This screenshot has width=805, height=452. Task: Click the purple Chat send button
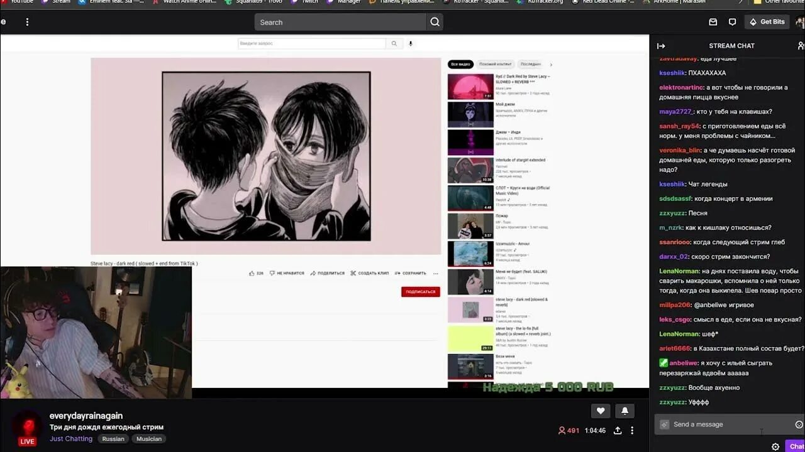[x=797, y=446]
